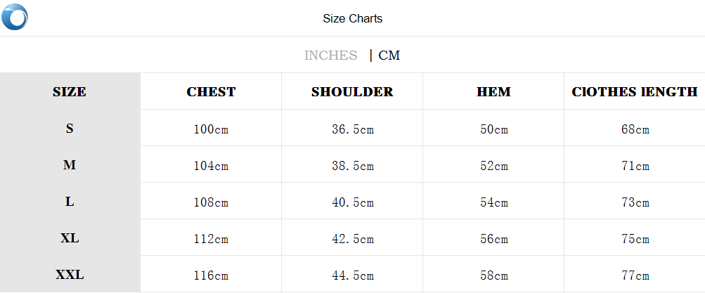Click the XXL size row label
The width and height of the screenshot is (705, 293).
[x=70, y=275]
